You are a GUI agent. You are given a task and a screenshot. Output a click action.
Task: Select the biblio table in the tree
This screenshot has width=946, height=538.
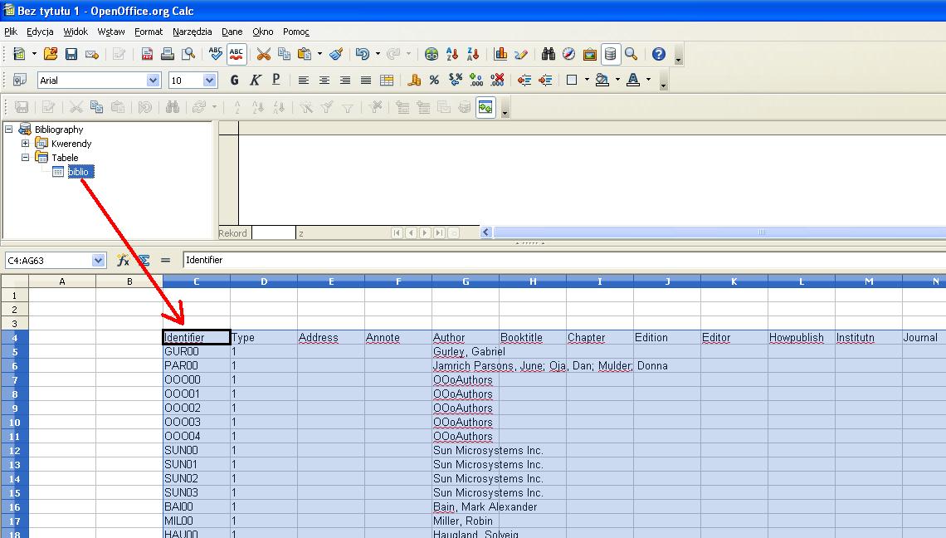pyautogui.click(x=79, y=172)
